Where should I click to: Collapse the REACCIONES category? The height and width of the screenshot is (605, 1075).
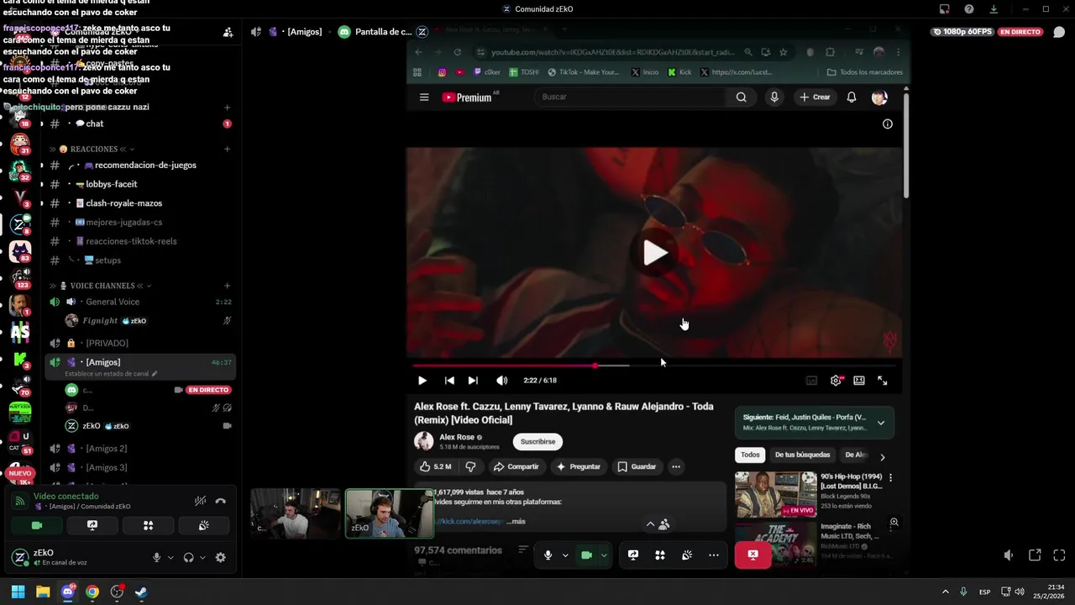[94, 149]
